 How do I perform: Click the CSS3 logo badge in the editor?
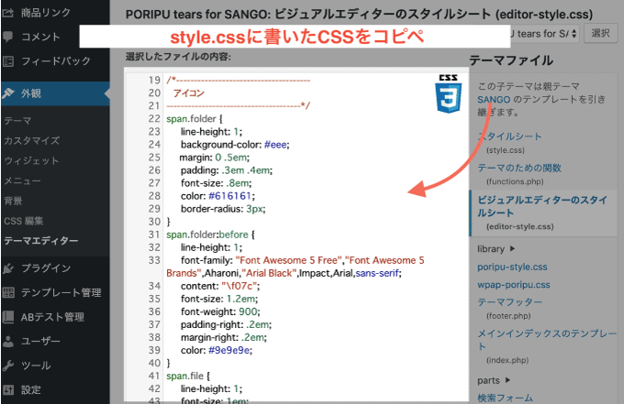click(x=449, y=93)
